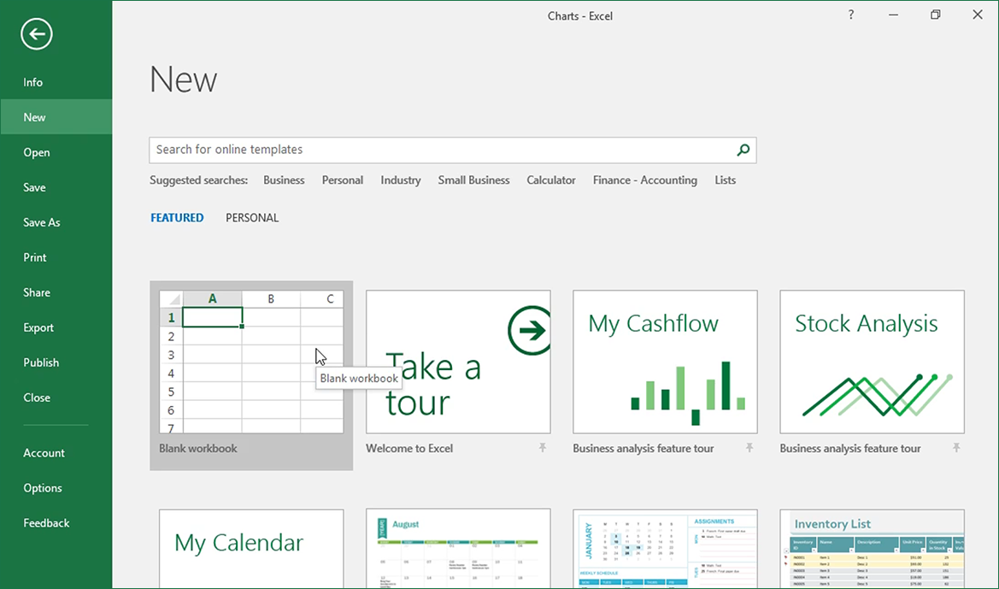Click the search magnifier icon
This screenshot has width=999, height=589.
743,150
